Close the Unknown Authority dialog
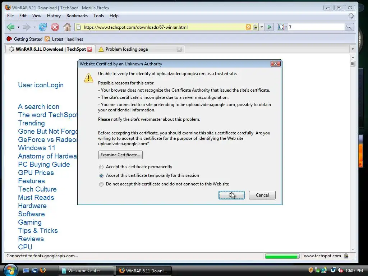368x276 pixels. (275, 64)
